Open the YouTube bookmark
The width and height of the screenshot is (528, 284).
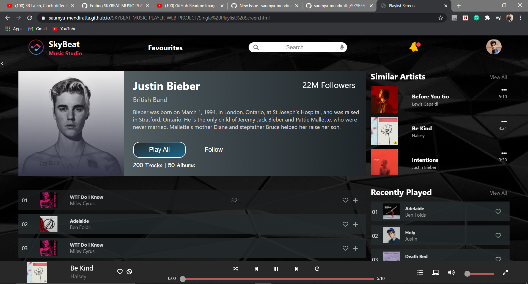coord(65,29)
